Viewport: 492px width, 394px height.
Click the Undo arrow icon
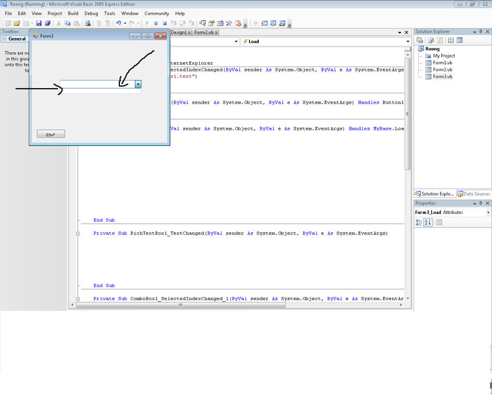(118, 23)
